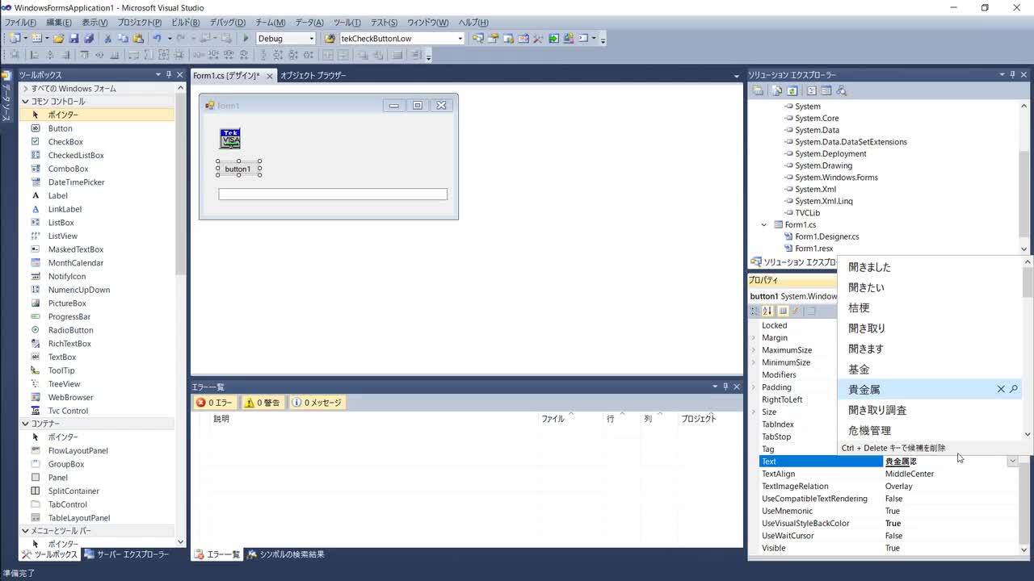1034x581 pixels.
Task: Toggle the 0 エラー errors filter
Action: [x=214, y=403]
